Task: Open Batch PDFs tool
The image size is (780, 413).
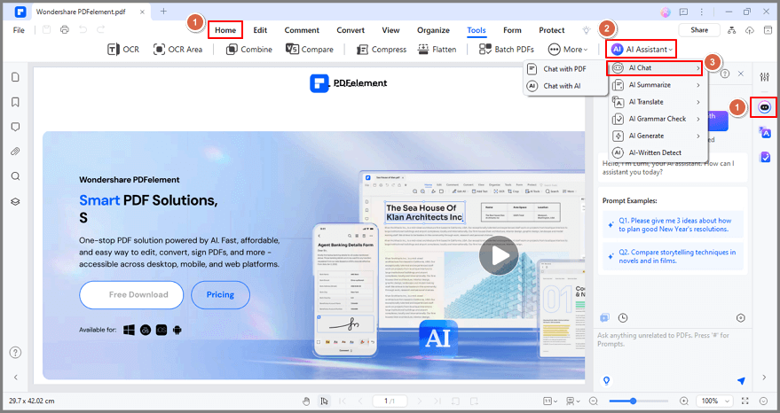Action: [x=507, y=50]
